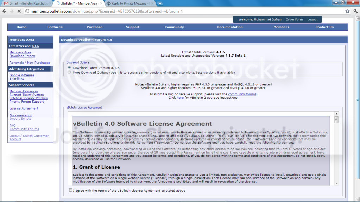Click the 'Welcome, Mohammad Gufran' text
This screenshot has width=360, height=202.
pos(260,19)
